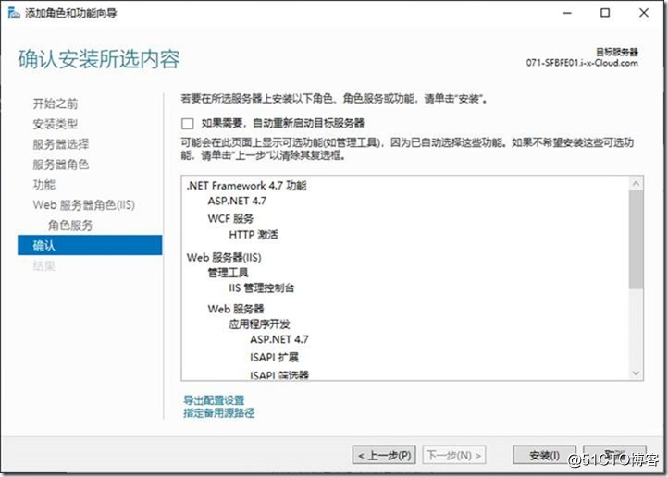Click scroll down arrow in feature list
The height and width of the screenshot is (477, 668).
636,373
